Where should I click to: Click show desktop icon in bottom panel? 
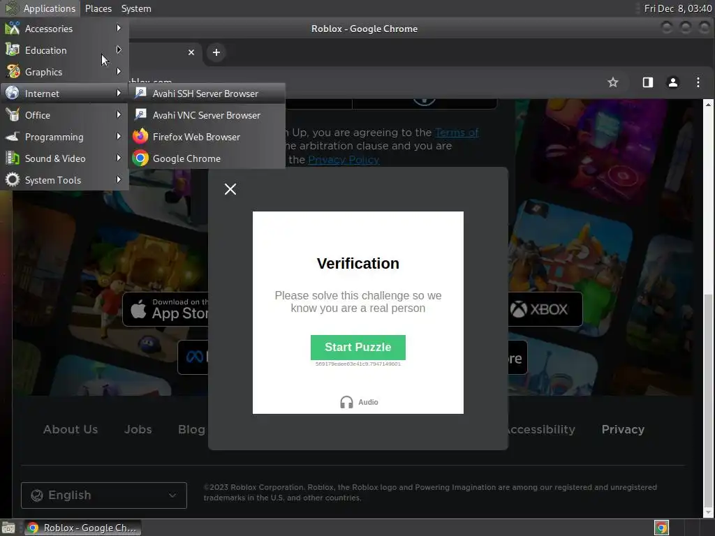[8, 528]
